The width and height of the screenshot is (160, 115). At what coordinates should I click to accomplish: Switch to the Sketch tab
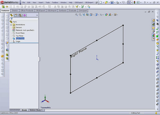(15, 11)
